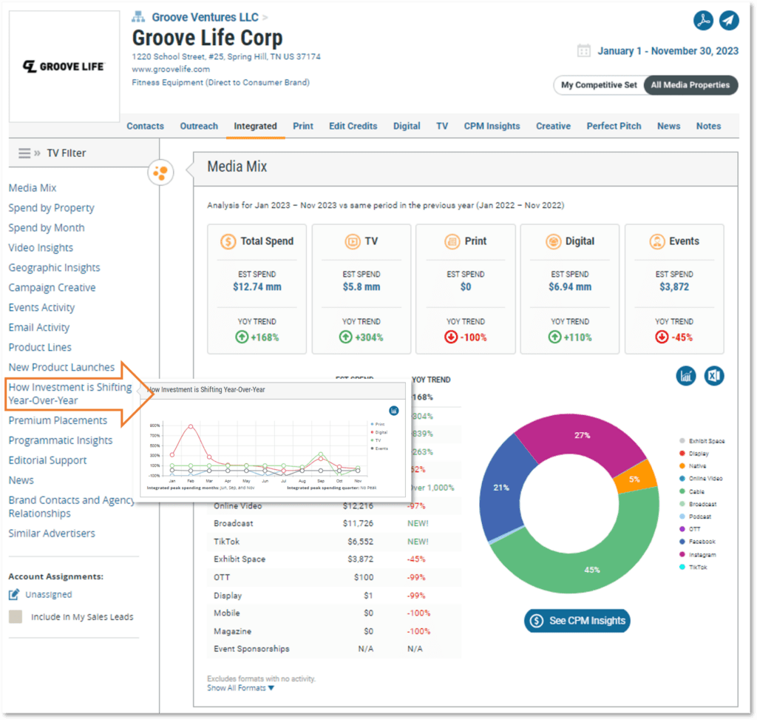Open Brand Contacts and Agency Relationships
This screenshot has width=757, height=720.
pyautogui.click(x=72, y=507)
